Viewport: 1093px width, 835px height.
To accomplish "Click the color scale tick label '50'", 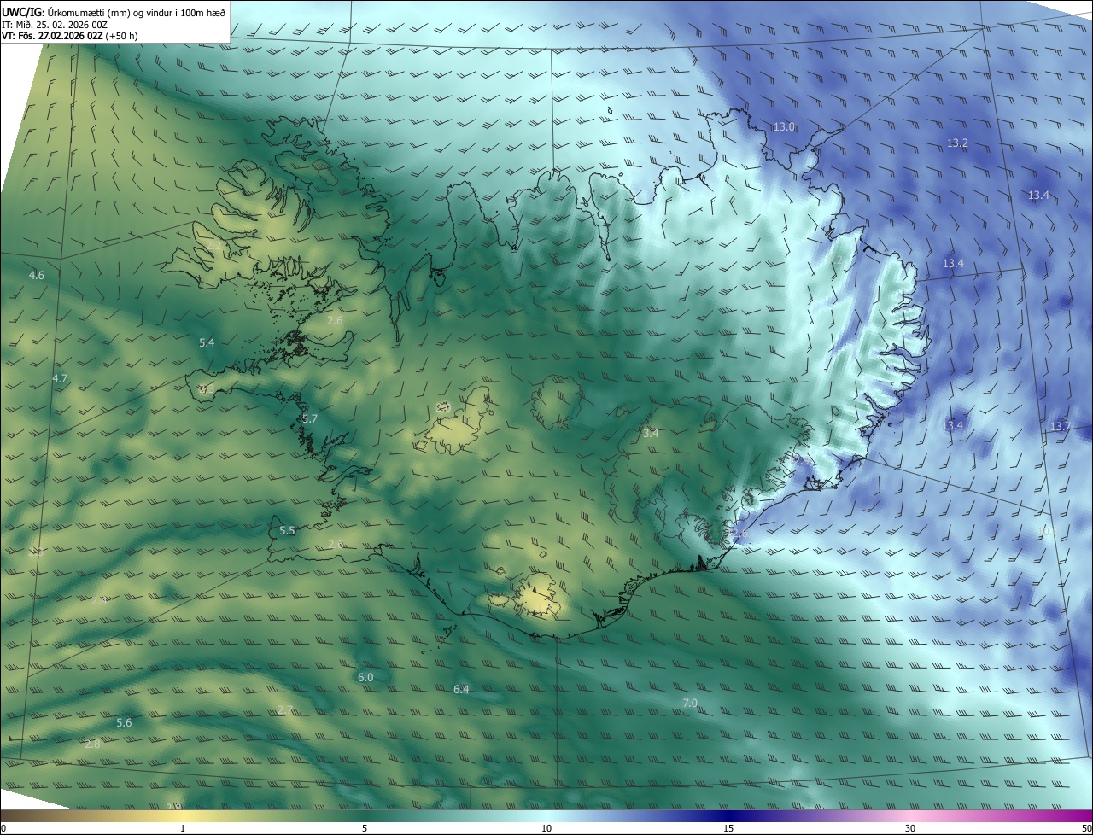I will [x=1086, y=828].
